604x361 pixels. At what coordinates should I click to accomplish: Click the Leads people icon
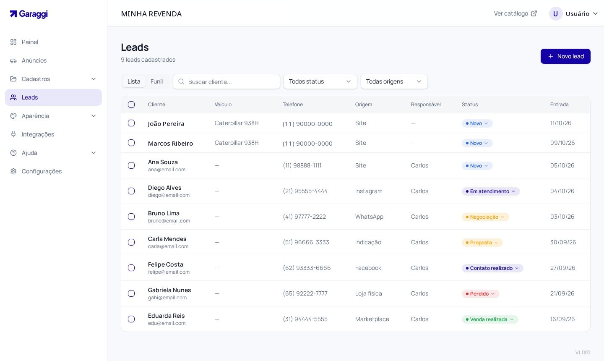pyautogui.click(x=13, y=97)
